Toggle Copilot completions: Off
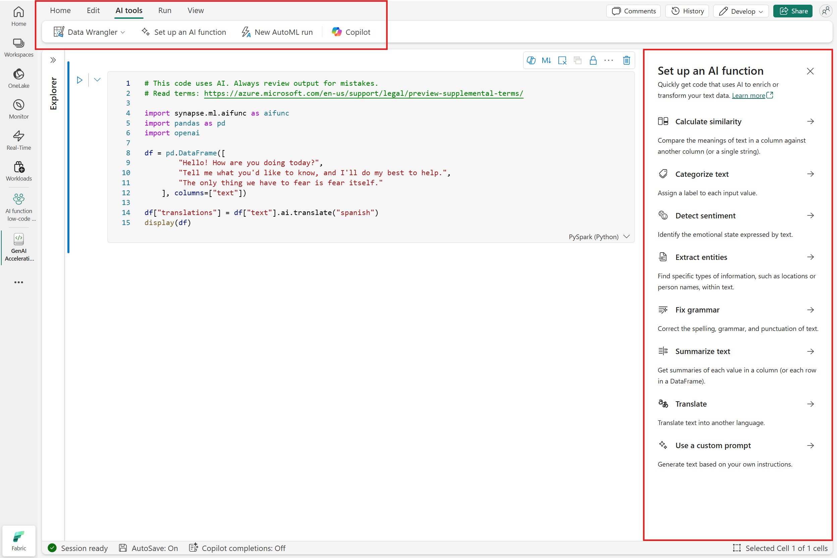Screen dimensions: 837x558 coord(237,548)
